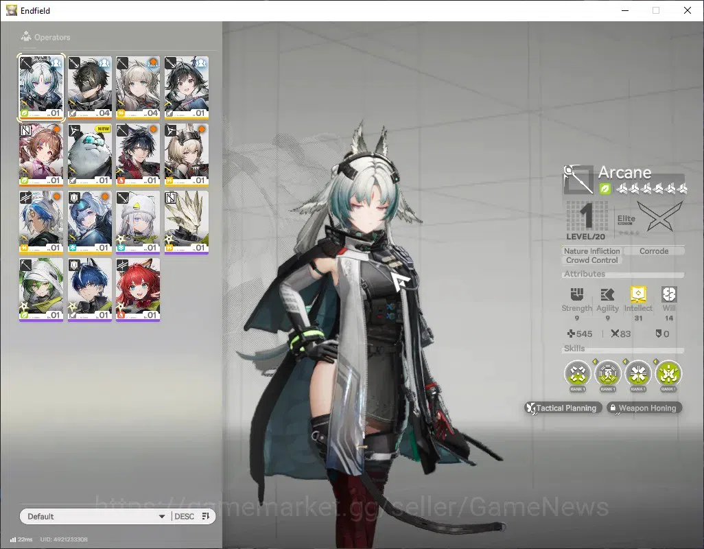The image size is (704, 549).
Task: Choose the light-haired girl operator at level 04
Action: click(138, 88)
